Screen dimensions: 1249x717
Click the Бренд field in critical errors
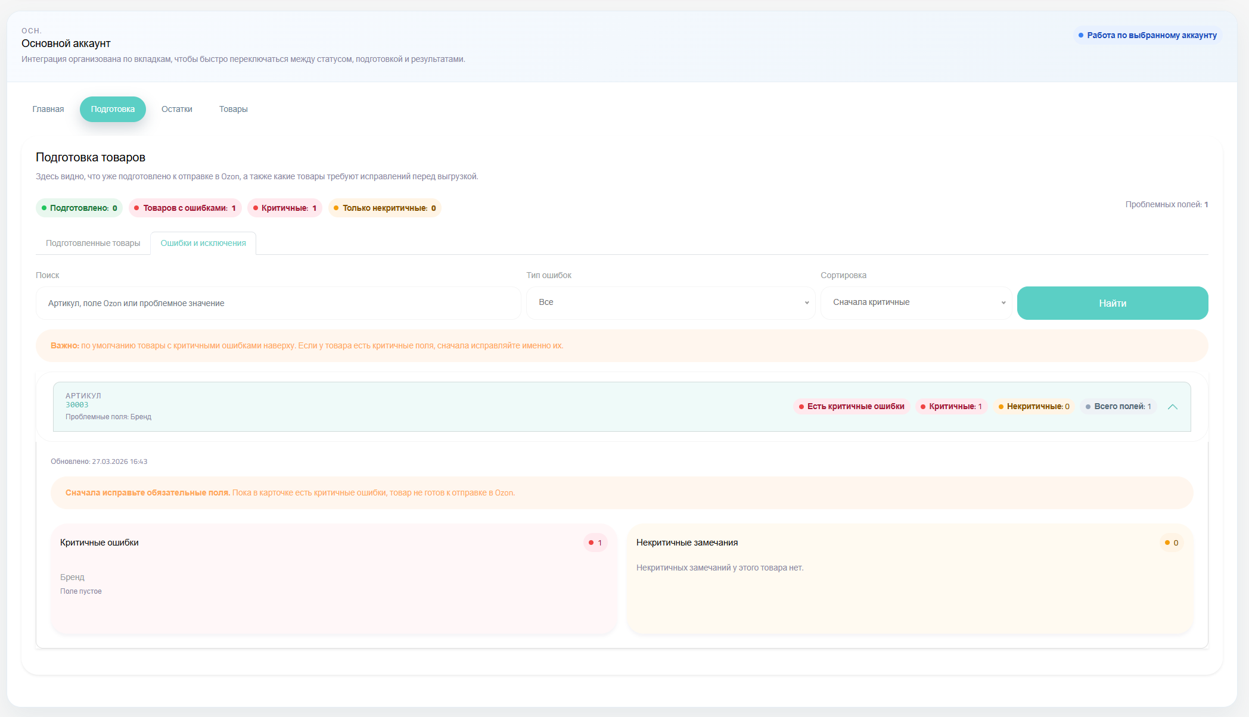coord(72,577)
